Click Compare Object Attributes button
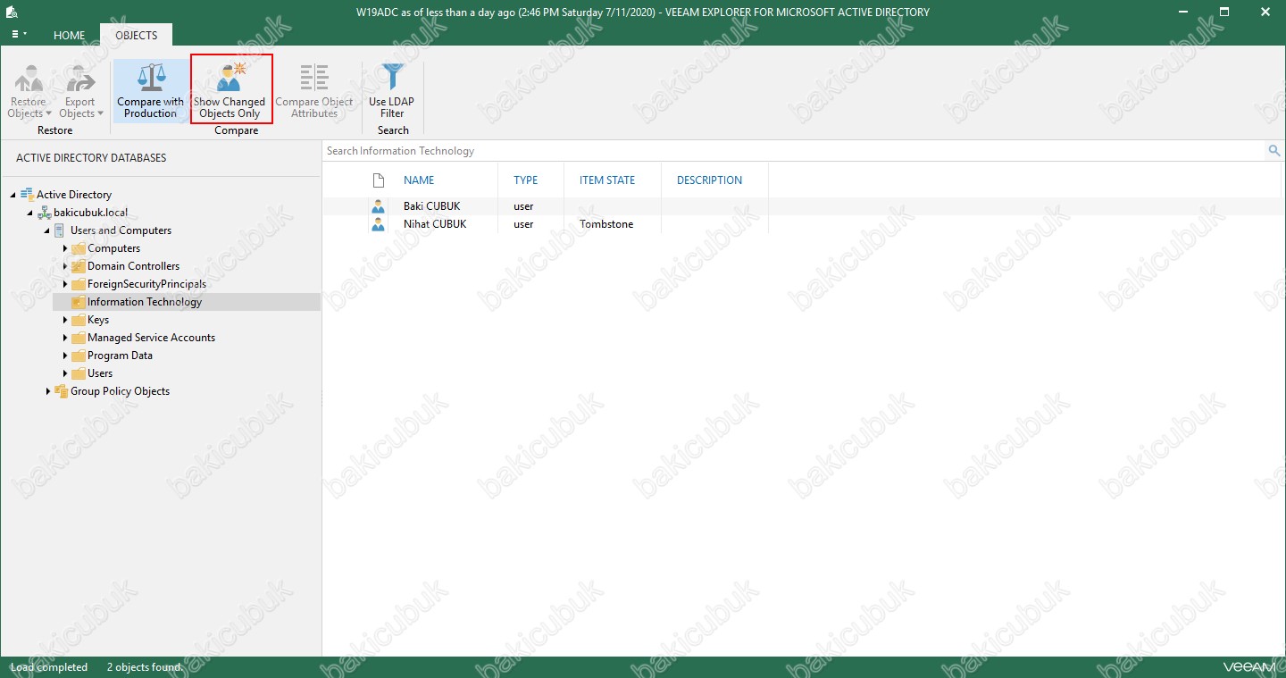The height and width of the screenshot is (678, 1286). pyautogui.click(x=314, y=90)
